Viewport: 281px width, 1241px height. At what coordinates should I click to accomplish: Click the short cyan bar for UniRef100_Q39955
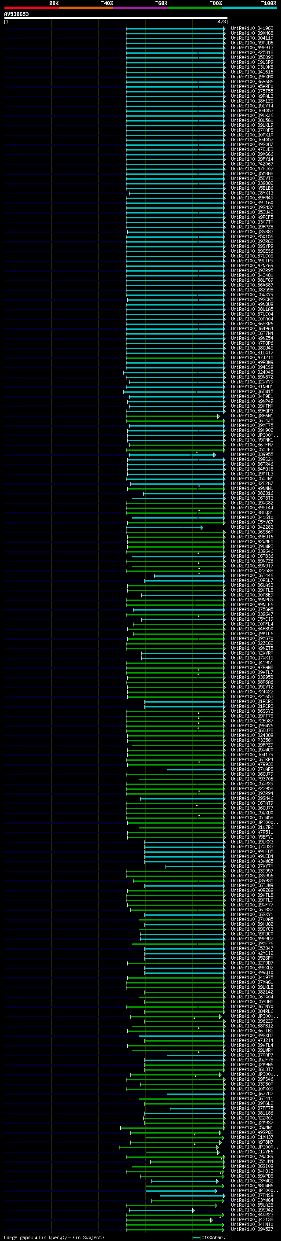(173, 455)
